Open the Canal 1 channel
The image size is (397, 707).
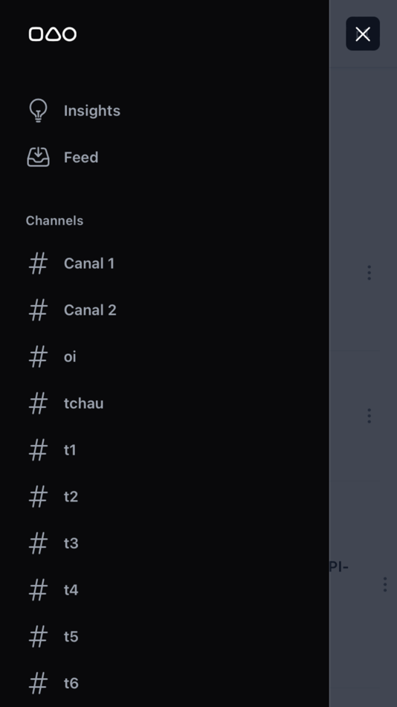[89, 263]
